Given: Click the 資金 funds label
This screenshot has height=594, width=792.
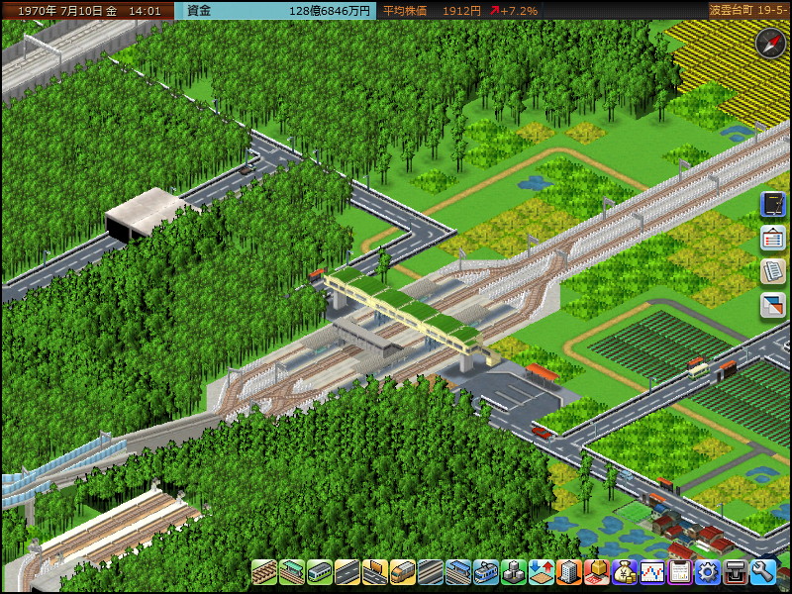Looking at the screenshot, I should coord(199,11).
